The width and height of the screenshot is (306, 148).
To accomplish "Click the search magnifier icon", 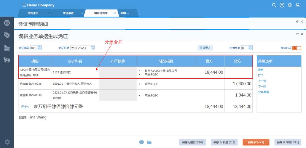I will tap(274, 5).
